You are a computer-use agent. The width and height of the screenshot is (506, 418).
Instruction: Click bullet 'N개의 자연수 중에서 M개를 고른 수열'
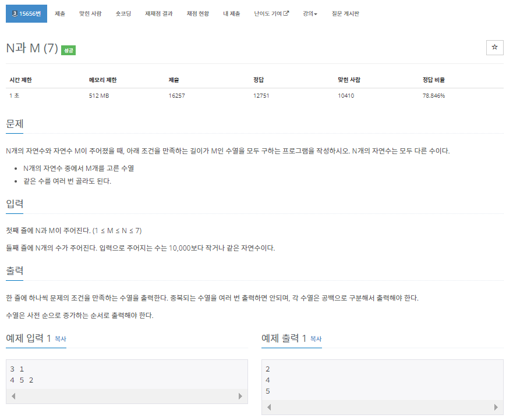(x=79, y=168)
